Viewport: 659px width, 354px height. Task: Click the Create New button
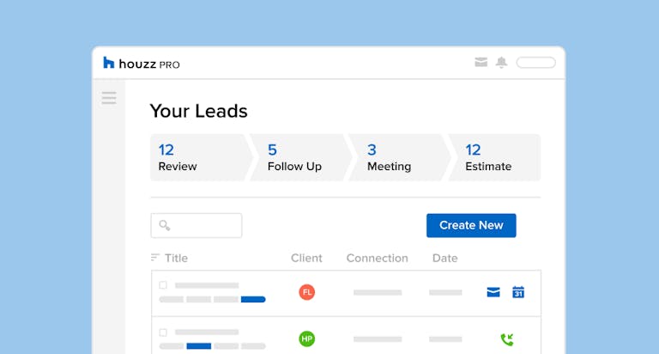[471, 225]
